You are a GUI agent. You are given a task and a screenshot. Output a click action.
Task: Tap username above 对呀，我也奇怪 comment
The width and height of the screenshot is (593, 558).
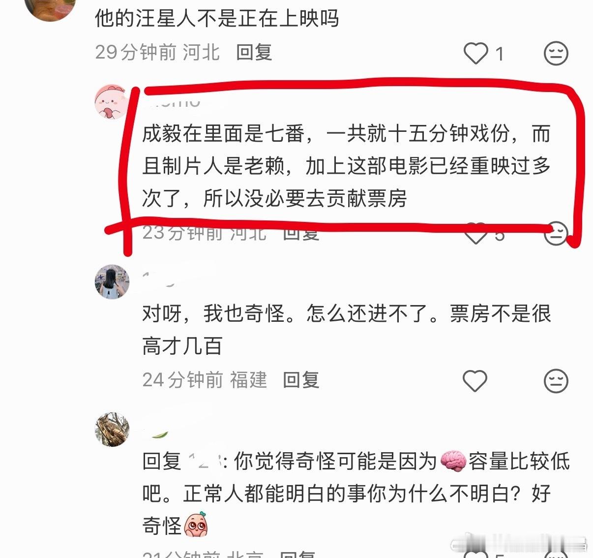click(158, 279)
